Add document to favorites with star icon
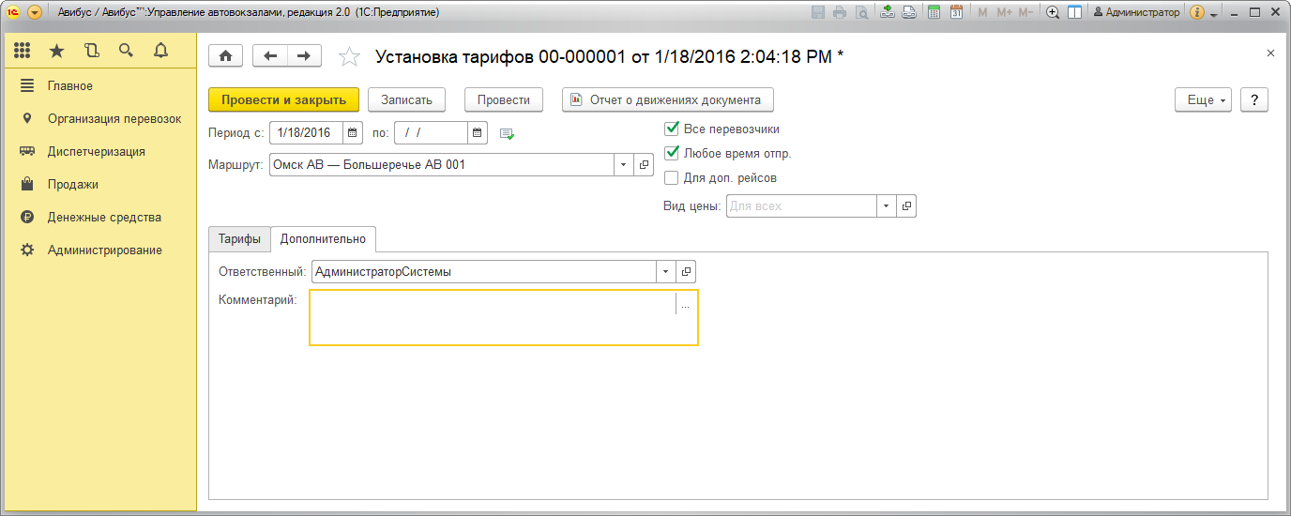Viewport: 1291px width, 516px height. (x=349, y=57)
